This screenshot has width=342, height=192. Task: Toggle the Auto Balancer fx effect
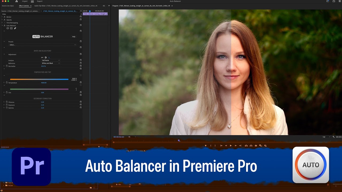coord(5,26)
